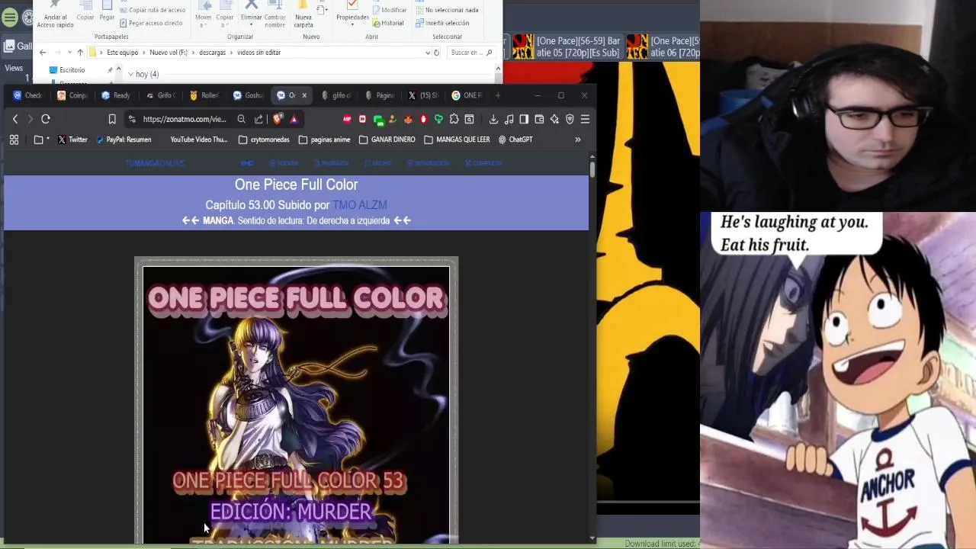Click the zonatmo.com address bar

click(185, 119)
